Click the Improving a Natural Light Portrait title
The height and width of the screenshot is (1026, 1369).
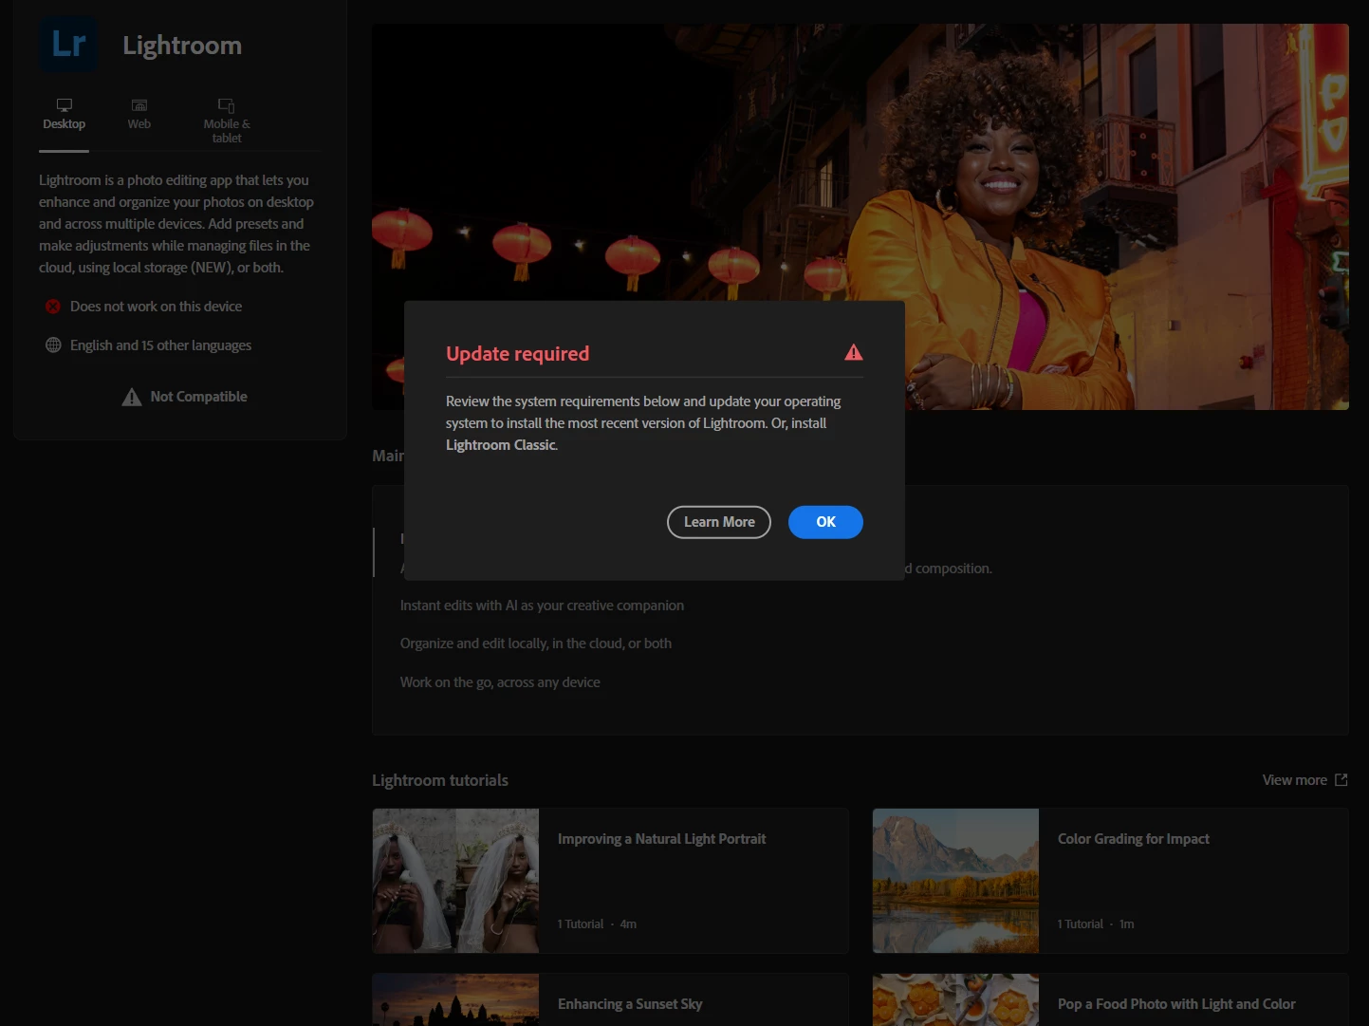click(x=661, y=839)
